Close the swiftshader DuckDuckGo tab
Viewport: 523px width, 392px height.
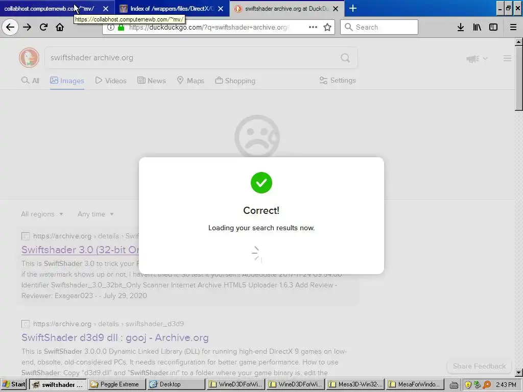(x=336, y=9)
